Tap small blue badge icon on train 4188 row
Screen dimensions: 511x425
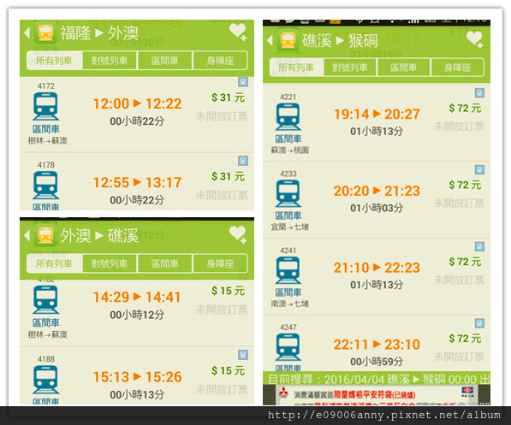pyautogui.click(x=243, y=355)
